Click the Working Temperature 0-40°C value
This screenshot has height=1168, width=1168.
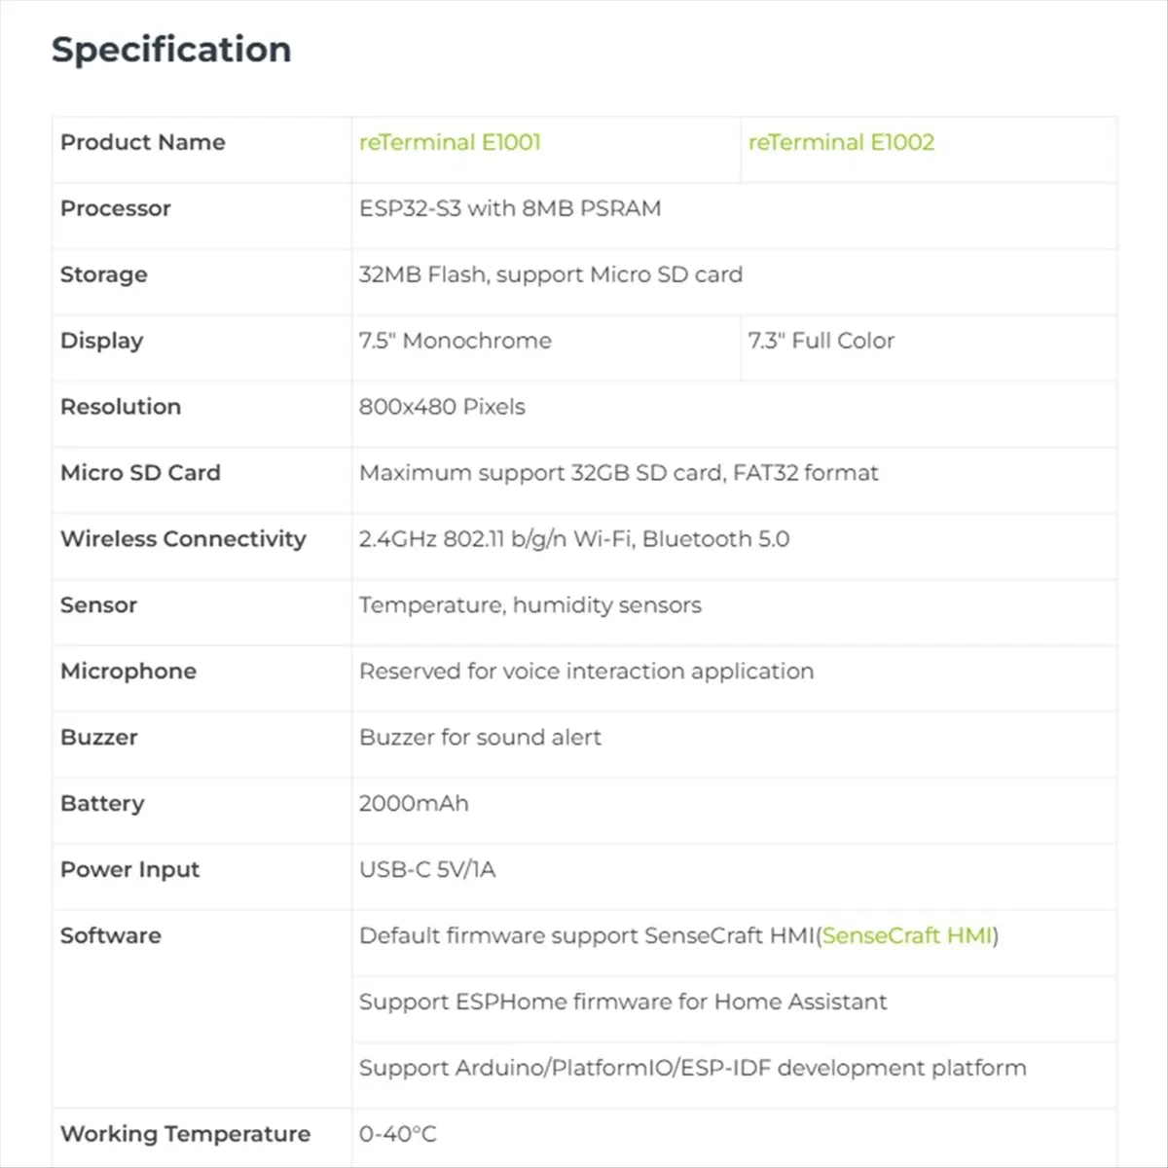(x=398, y=1134)
